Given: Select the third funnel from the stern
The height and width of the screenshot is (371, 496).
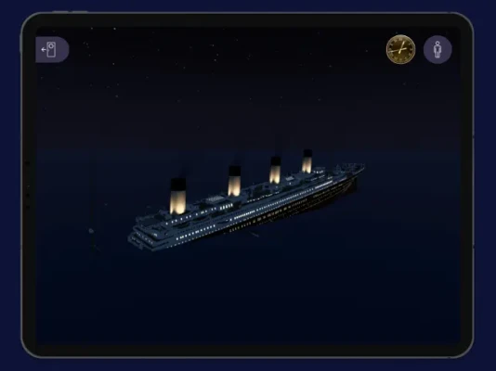Looking at the screenshot, I should tap(275, 170).
